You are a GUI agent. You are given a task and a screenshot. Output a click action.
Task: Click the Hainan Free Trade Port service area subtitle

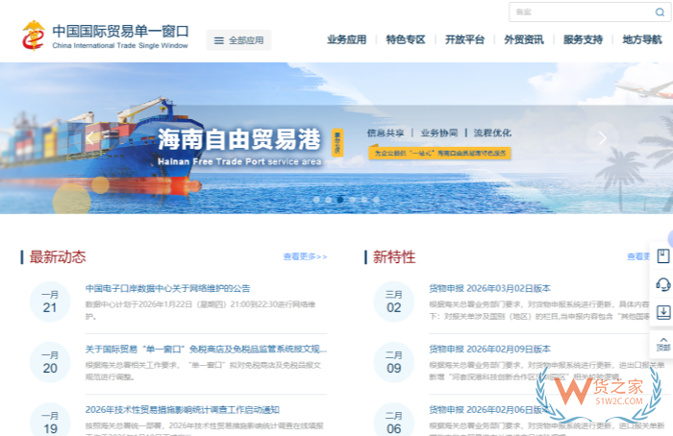point(239,161)
